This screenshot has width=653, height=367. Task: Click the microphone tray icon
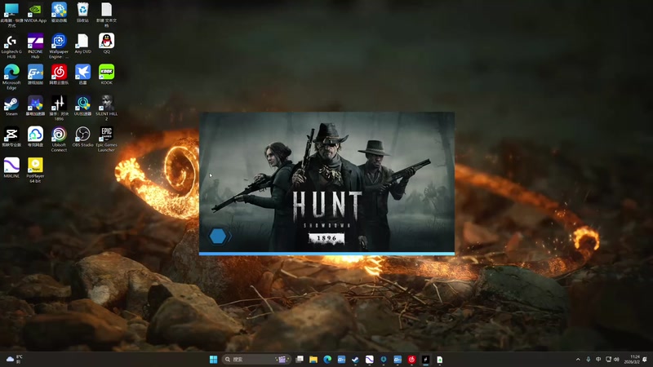(588, 360)
